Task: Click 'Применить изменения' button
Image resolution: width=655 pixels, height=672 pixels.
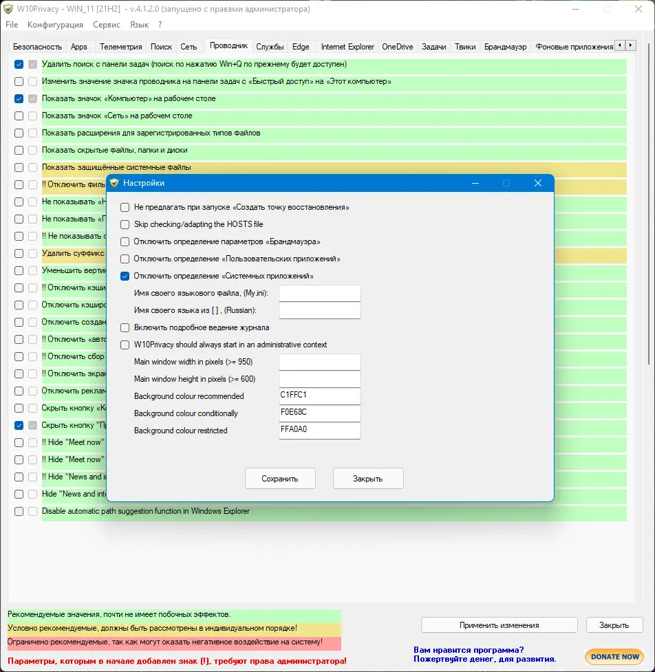Action: [x=500, y=625]
